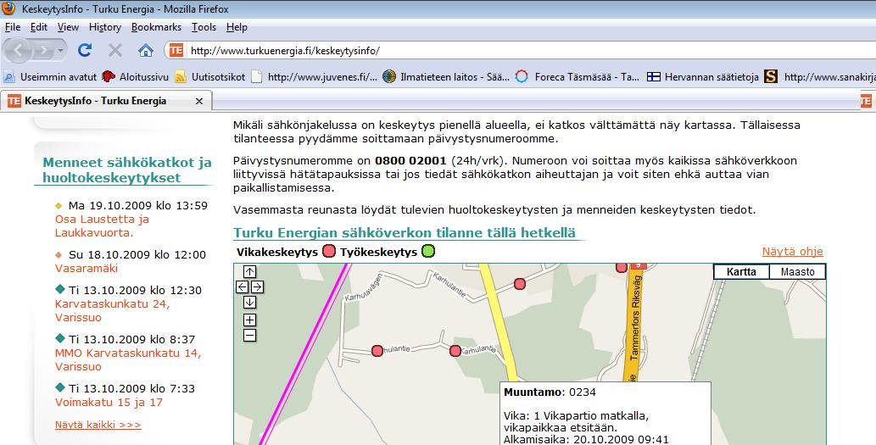This screenshot has height=445, width=876.
Task: Zoom in the map with plus button
Action: tap(249, 320)
